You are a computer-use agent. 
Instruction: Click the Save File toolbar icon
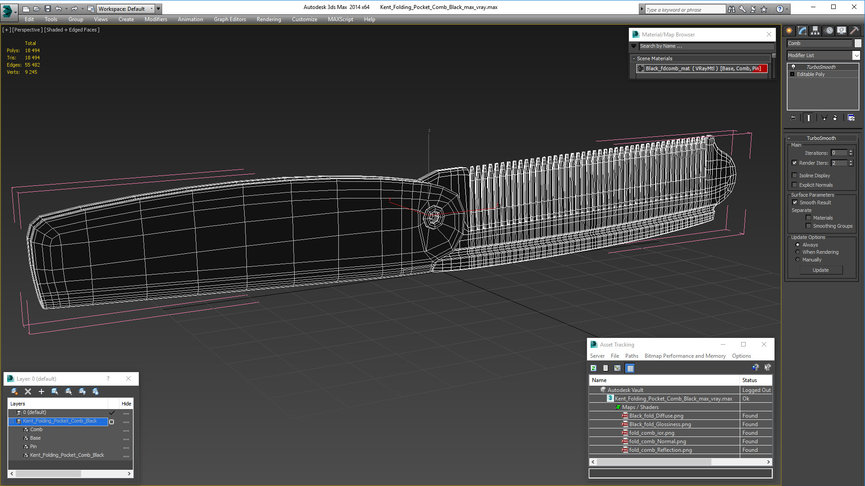pyautogui.click(x=48, y=9)
